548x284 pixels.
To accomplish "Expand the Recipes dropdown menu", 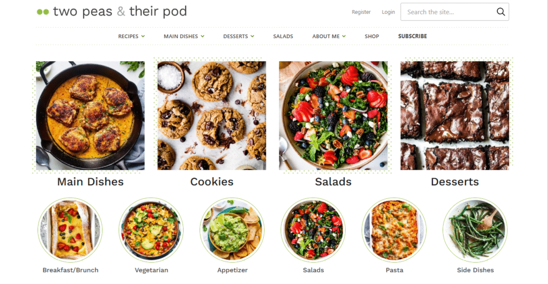I will [132, 36].
